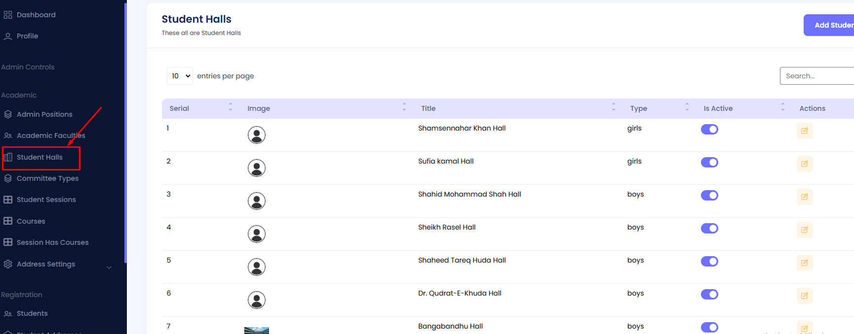Click the Profile user icon in sidebar

[8, 36]
